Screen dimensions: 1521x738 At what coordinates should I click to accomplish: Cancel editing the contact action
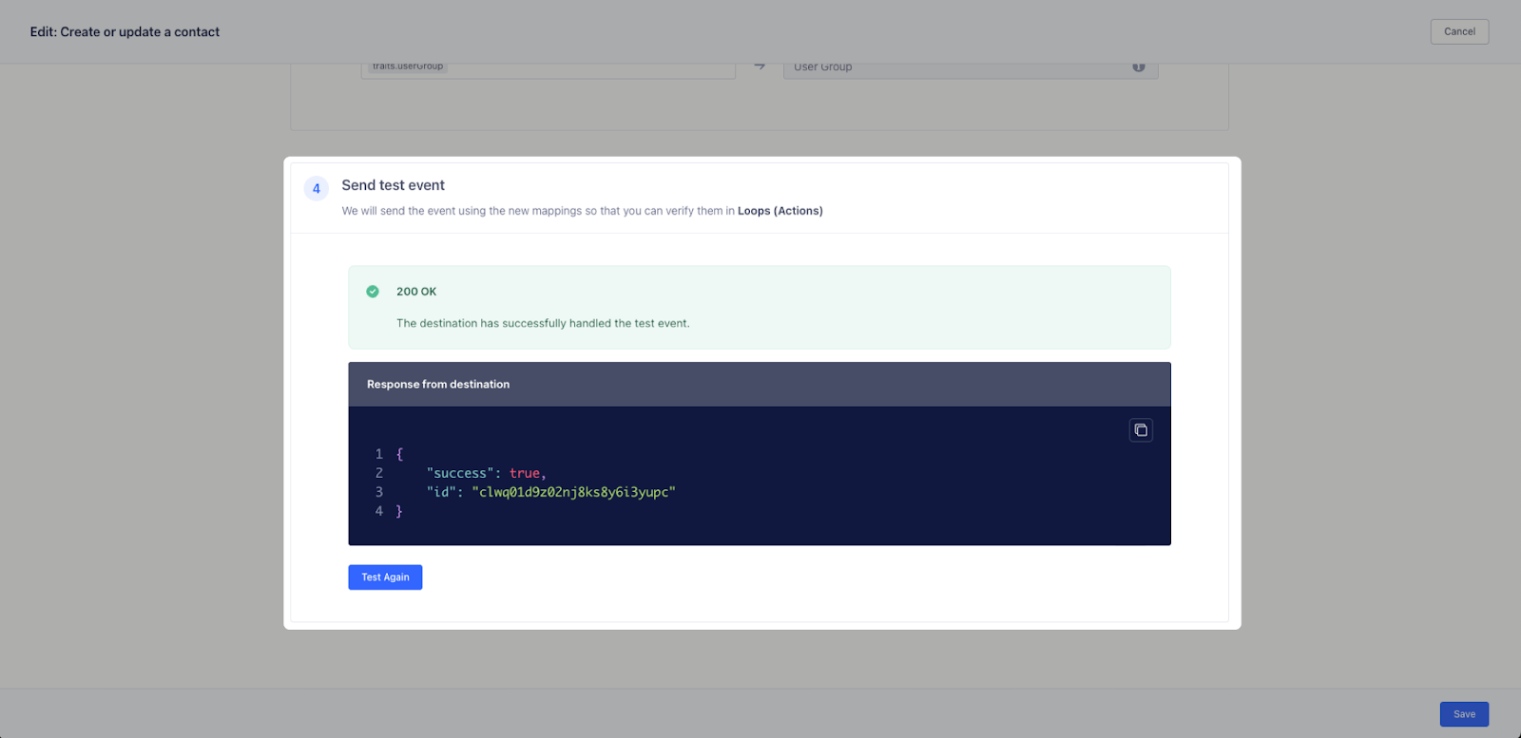(x=1459, y=31)
